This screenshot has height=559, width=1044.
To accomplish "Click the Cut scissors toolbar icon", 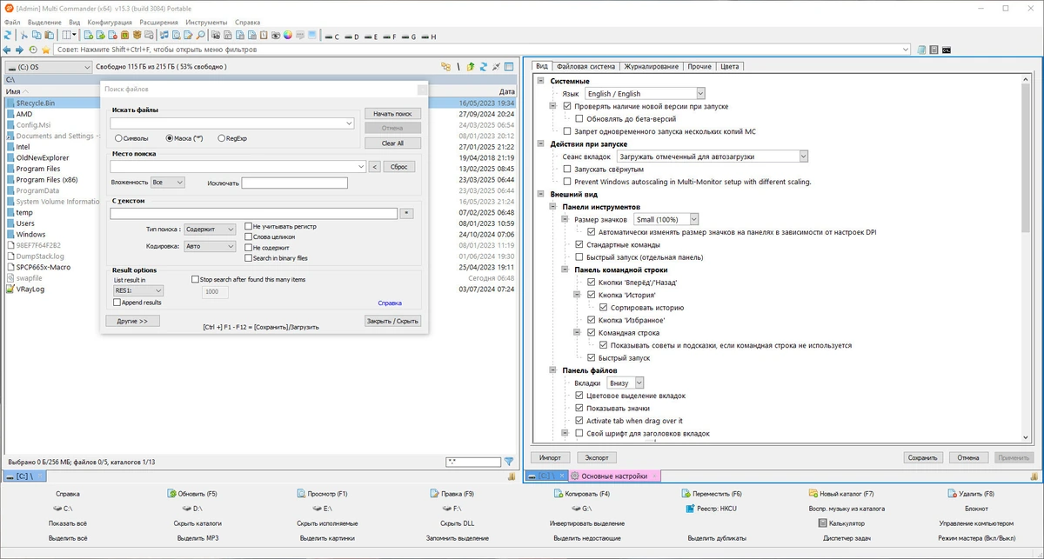I will coord(24,36).
